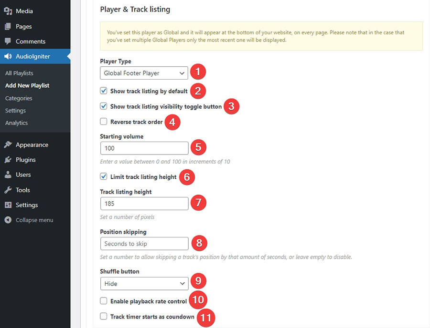
Task: Open the Player Type dropdown
Action: (144, 73)
